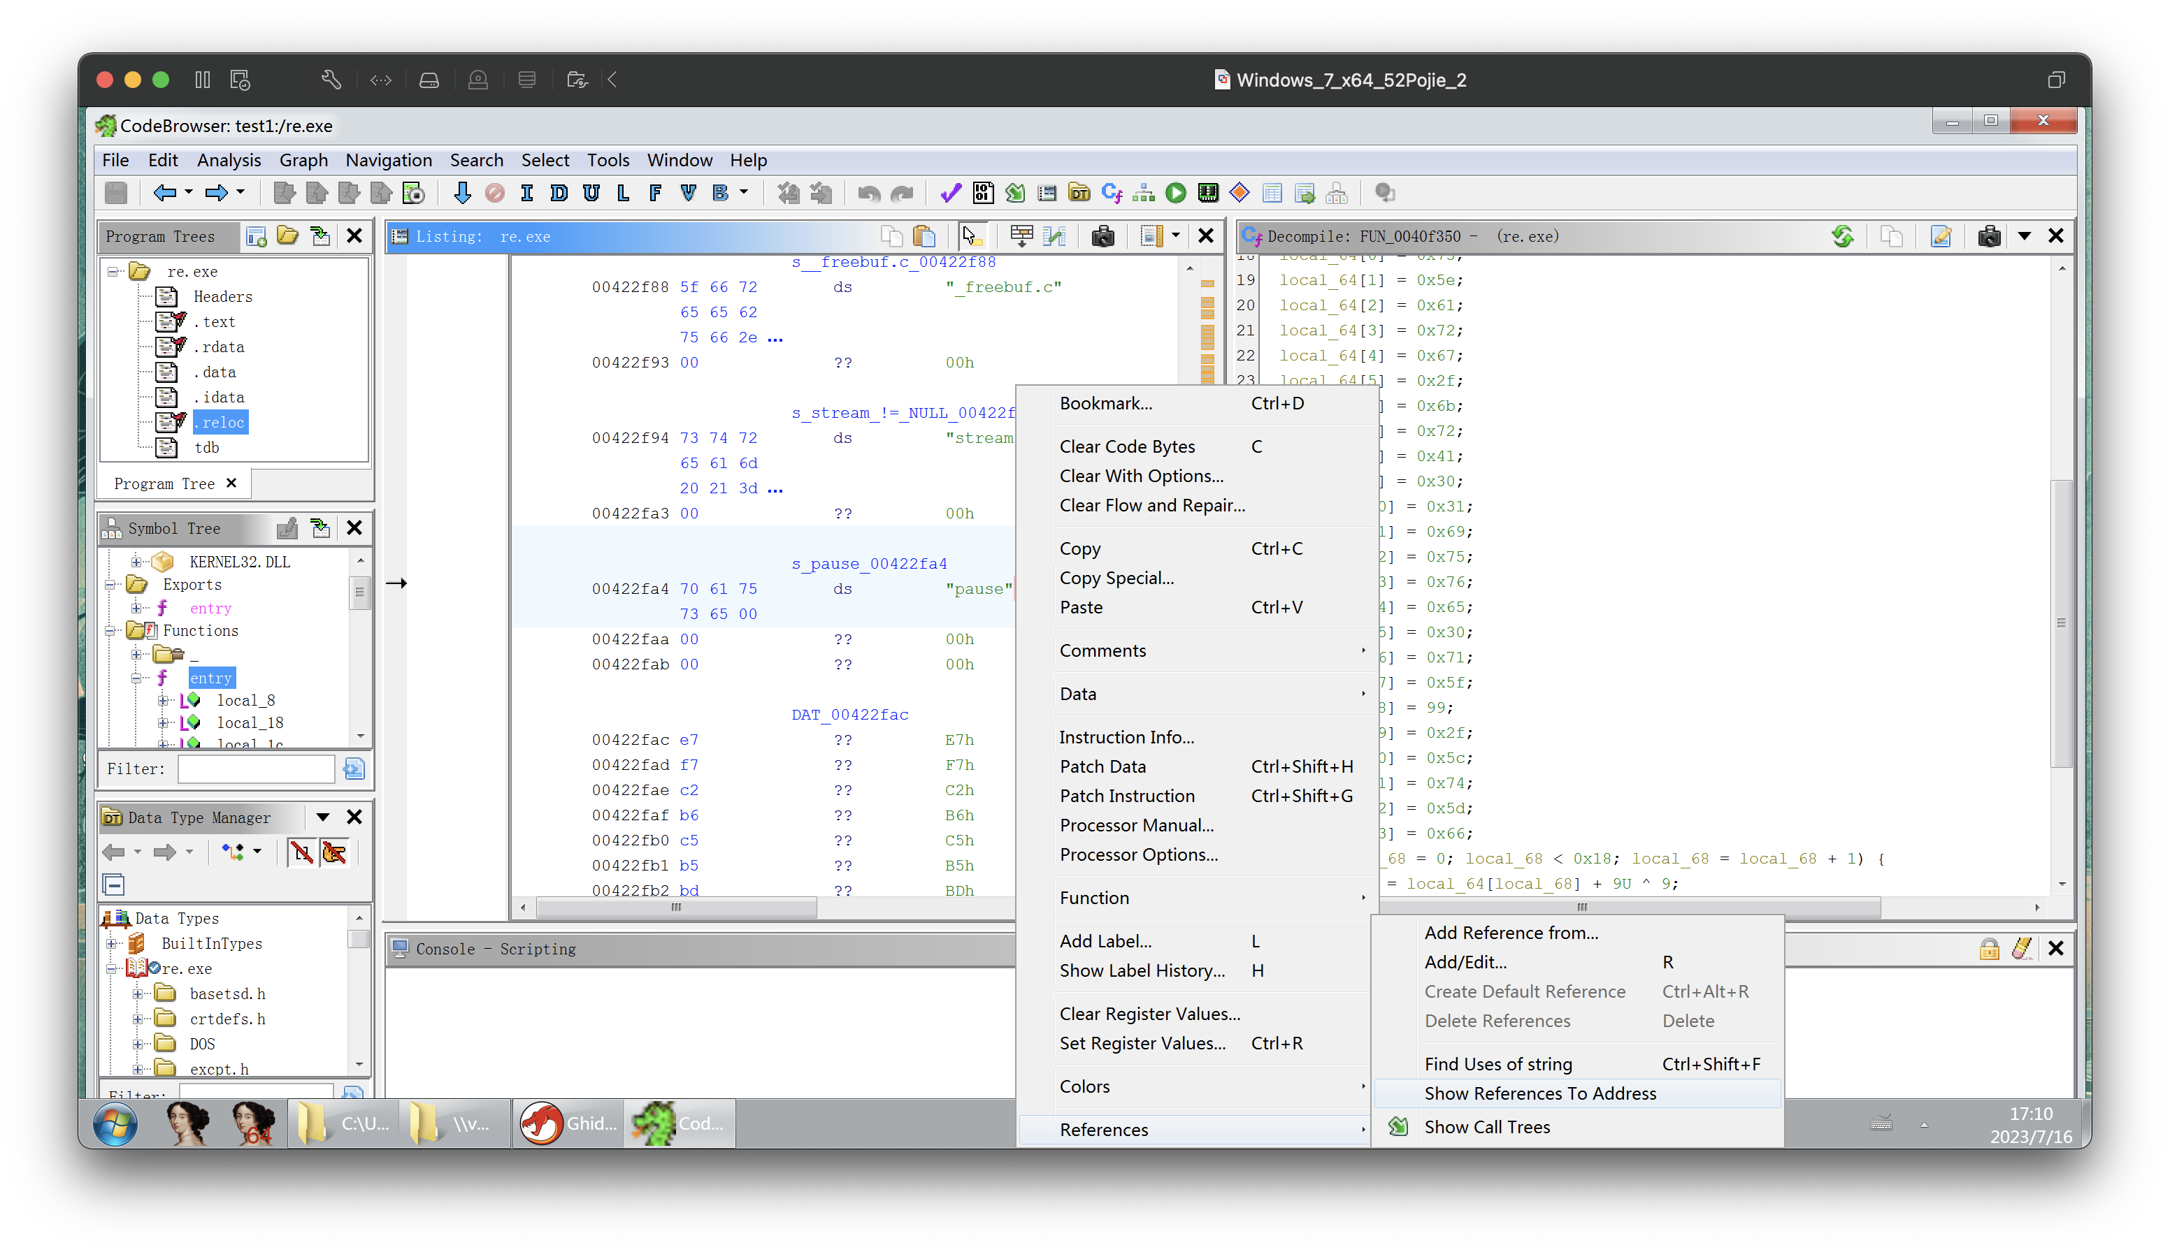Toggle next Data navigation (D) icon
The height and width of the screenshot is (1252, 2170).
point(559,194)
